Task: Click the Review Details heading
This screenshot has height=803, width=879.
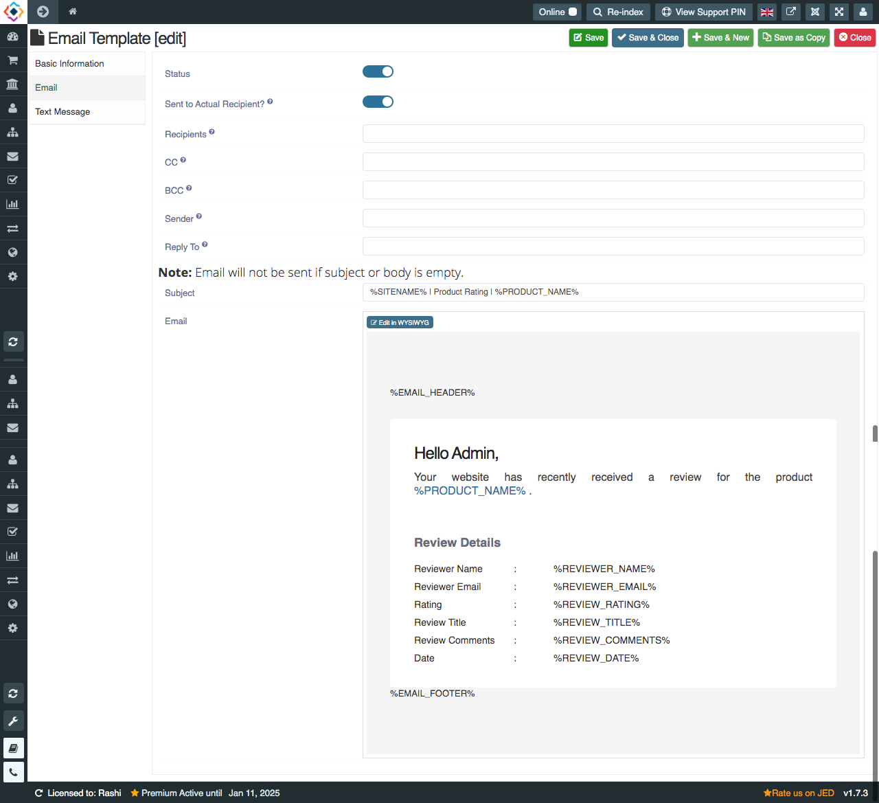Action: pos(457,543)
